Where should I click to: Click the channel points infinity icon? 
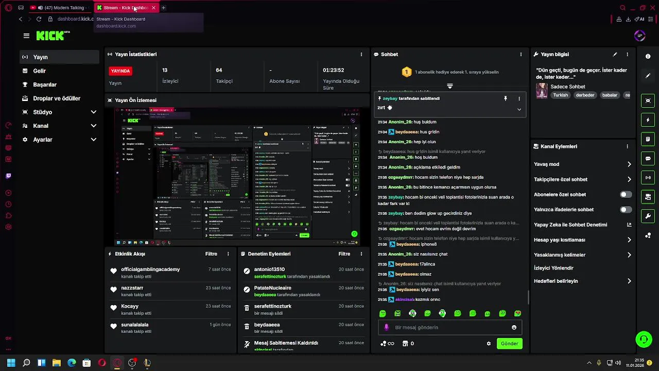click(x=387, y=344)
